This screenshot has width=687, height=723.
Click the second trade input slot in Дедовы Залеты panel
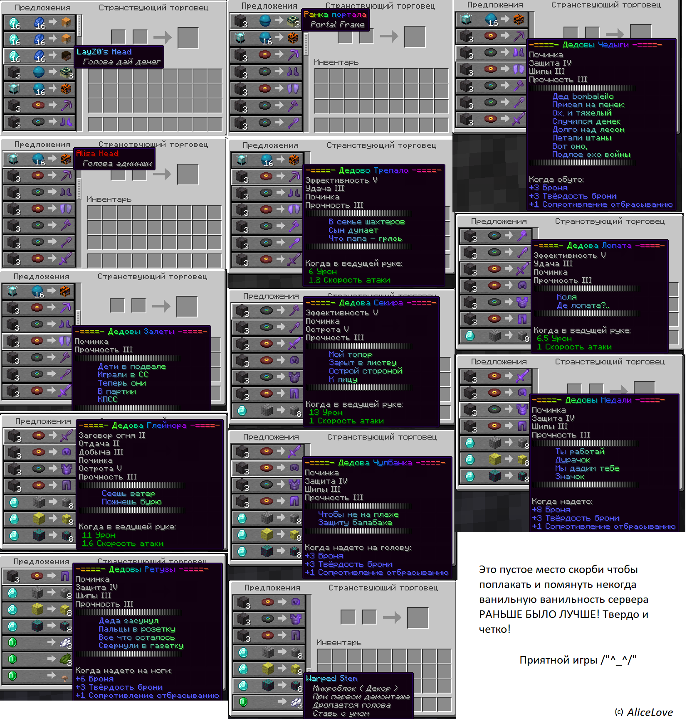point(139,306)
